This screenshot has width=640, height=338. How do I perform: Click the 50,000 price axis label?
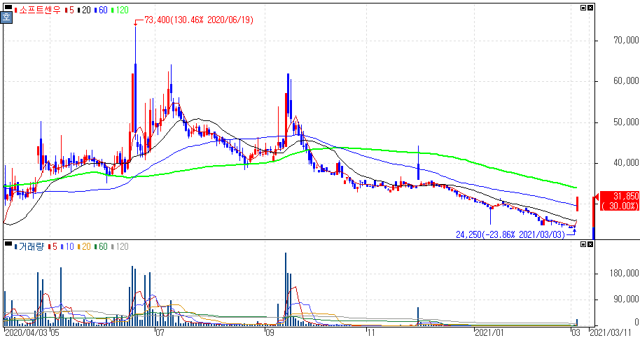tap(626, 122)
